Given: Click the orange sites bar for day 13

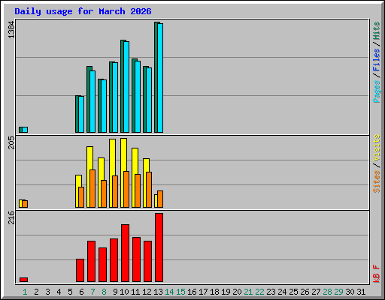Looking at the screenshot, I should [160, 199].
